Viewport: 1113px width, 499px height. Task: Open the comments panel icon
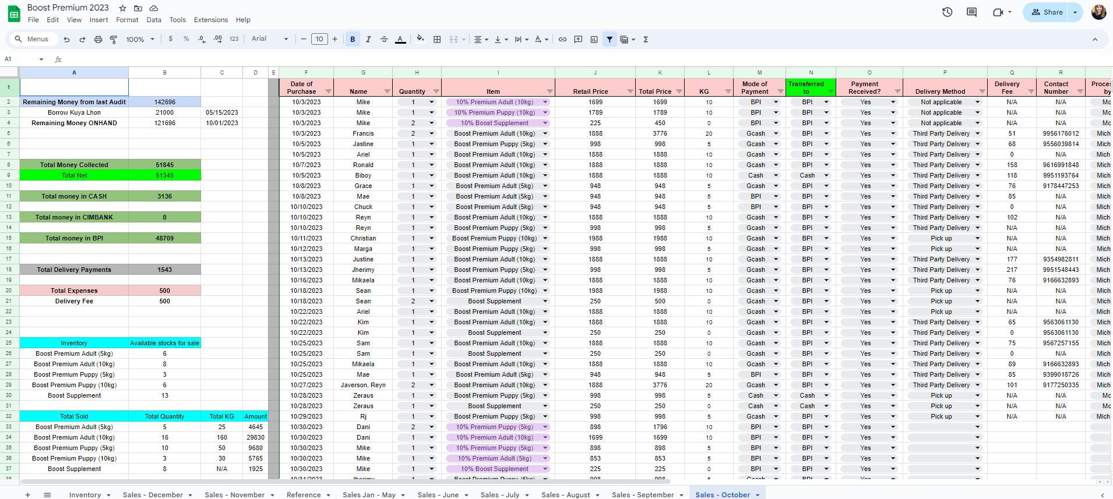point(971,12)
